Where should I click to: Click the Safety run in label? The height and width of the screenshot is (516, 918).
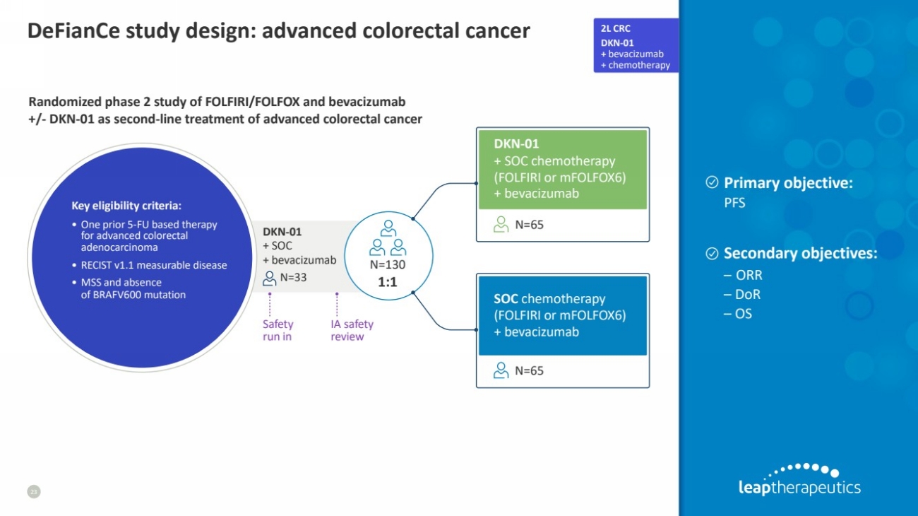pos(278,330)
